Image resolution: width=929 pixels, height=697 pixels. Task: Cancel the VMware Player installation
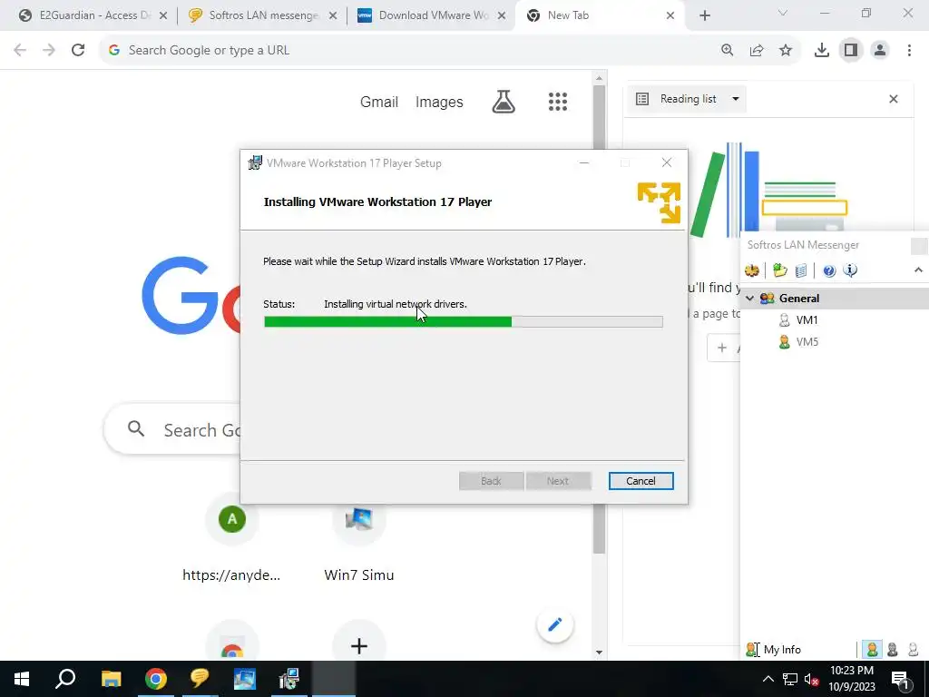coord(641,481)
